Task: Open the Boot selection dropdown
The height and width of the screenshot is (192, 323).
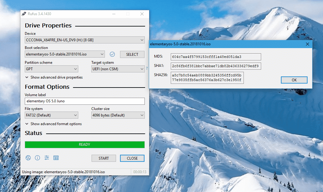Action: [65, 54]
